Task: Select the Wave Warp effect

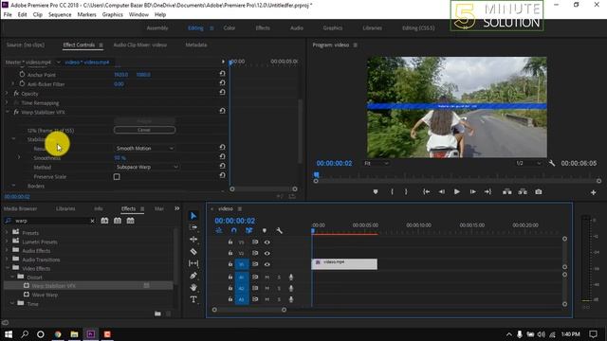Action: tap(45, 295)
